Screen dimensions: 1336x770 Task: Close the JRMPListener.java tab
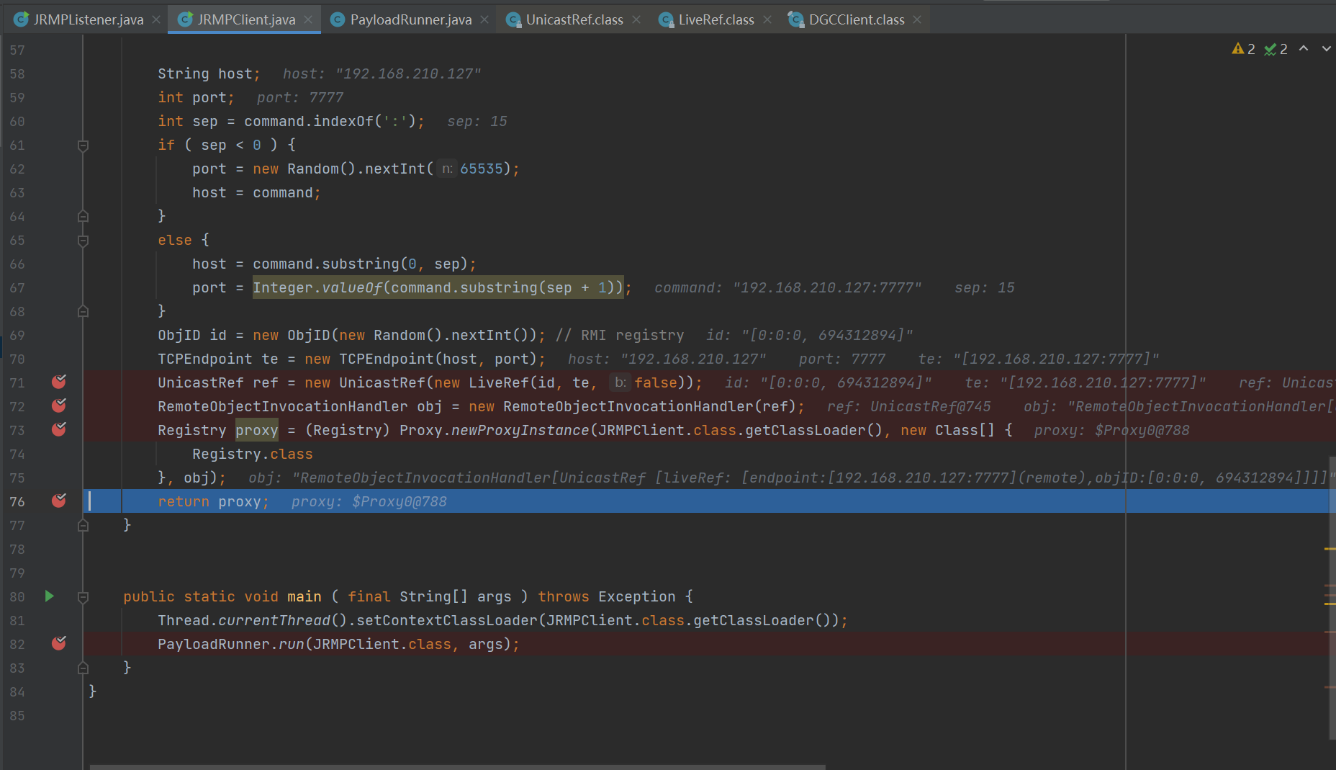[x=155, y=19]
